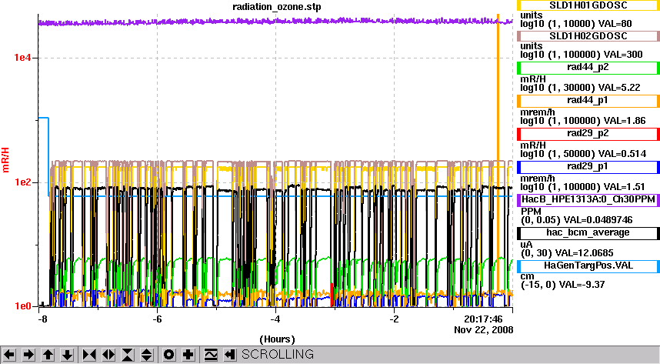The width and height of the screenshot is (660, 364).
Task: Click the circle auto-scale toolbar icon
Action: click(x=168, y=355)
